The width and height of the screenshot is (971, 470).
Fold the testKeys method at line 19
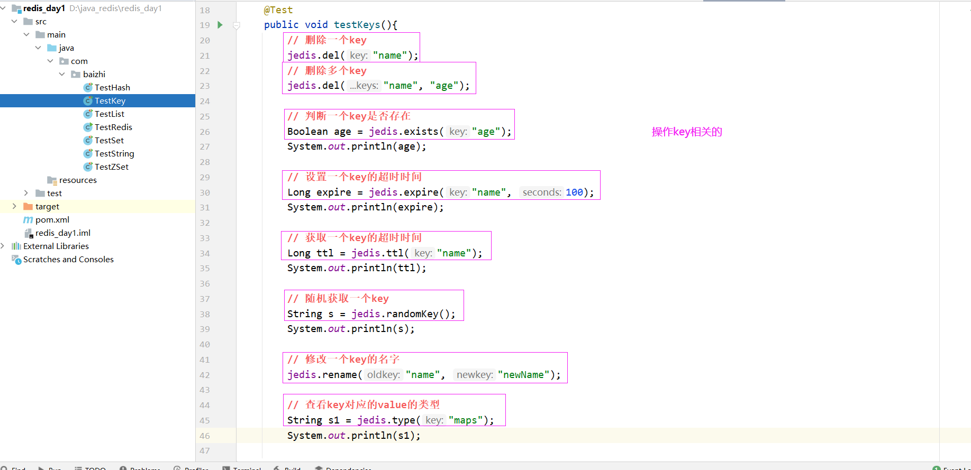237,25
